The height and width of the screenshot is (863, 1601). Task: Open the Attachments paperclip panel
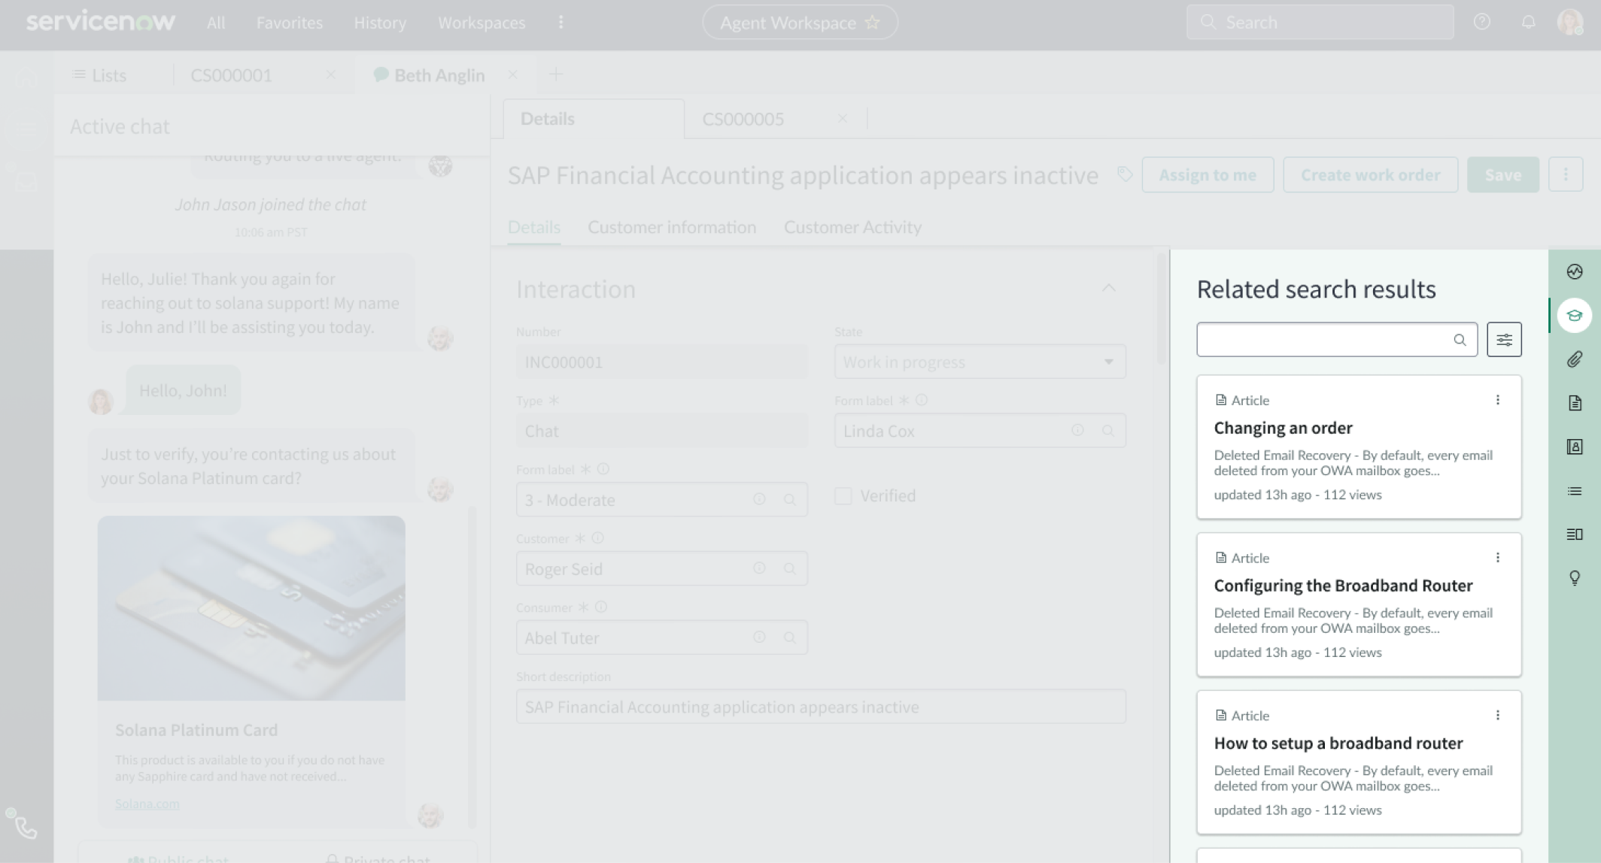pos(1575,360)
